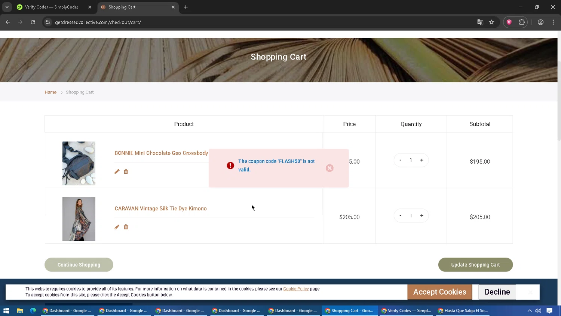Viewport: 561px width, 316px height.
Task: Open the Windows Start menu
Action: 6,311
